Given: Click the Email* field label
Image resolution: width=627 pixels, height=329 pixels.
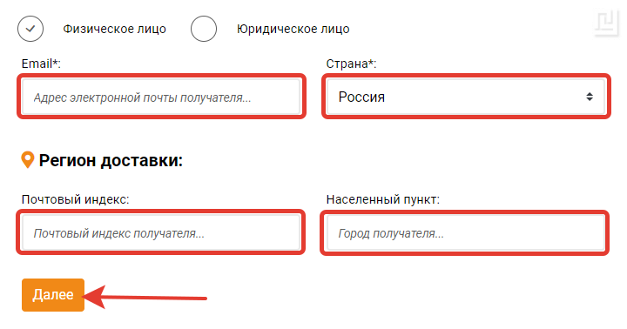Looking at the screenshot, I should [41, 64].
